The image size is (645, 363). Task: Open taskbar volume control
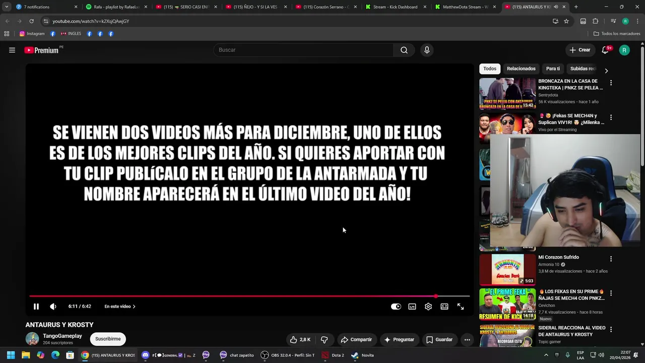pos(601,355)
